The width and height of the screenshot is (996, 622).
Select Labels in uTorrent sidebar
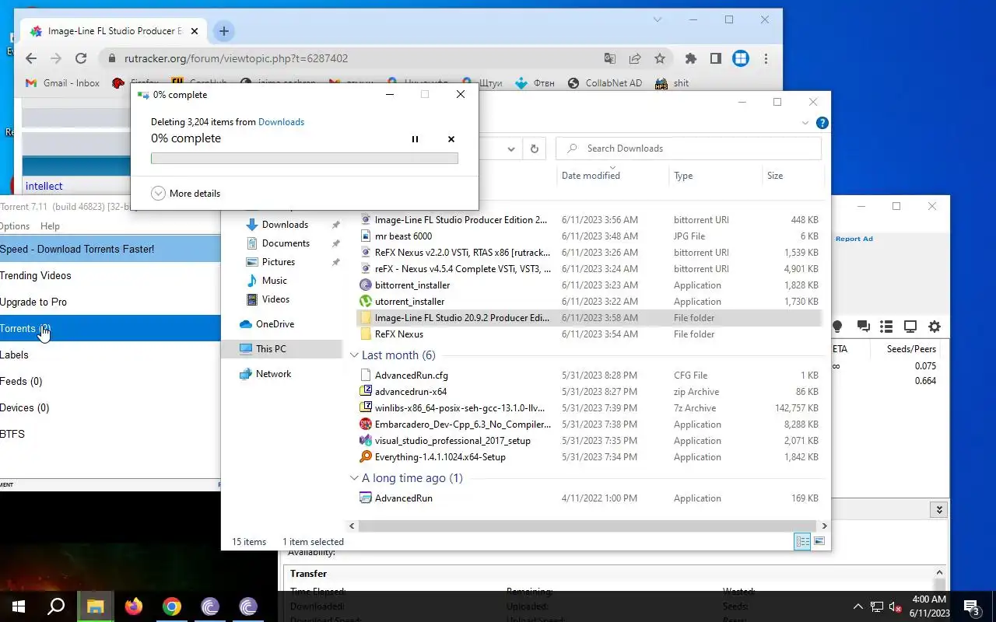(14, 355)
